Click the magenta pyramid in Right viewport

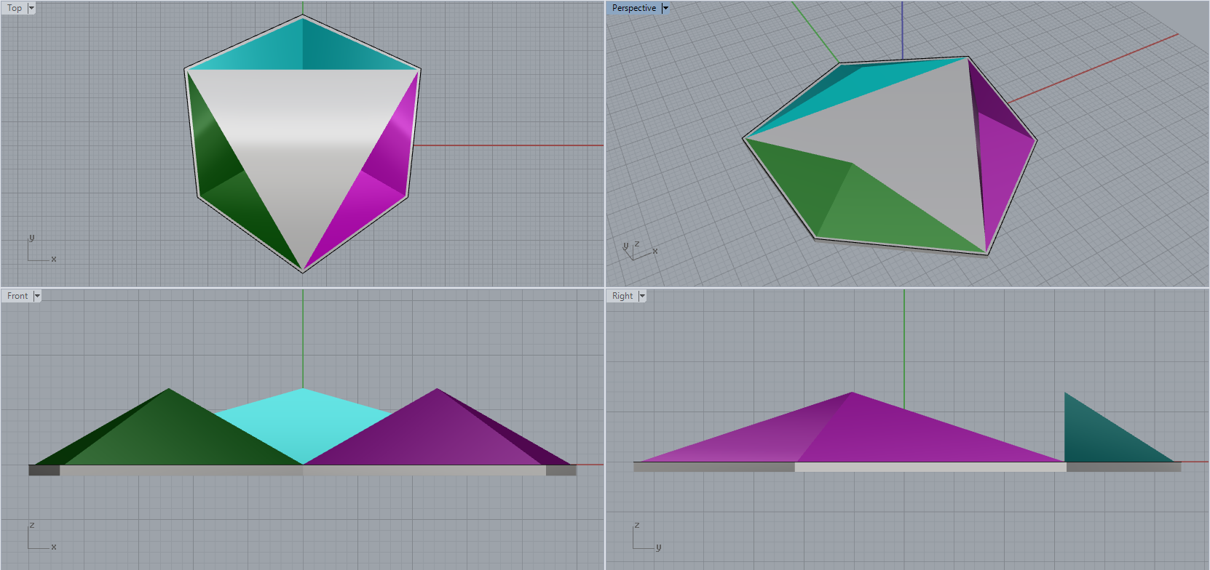874,433
